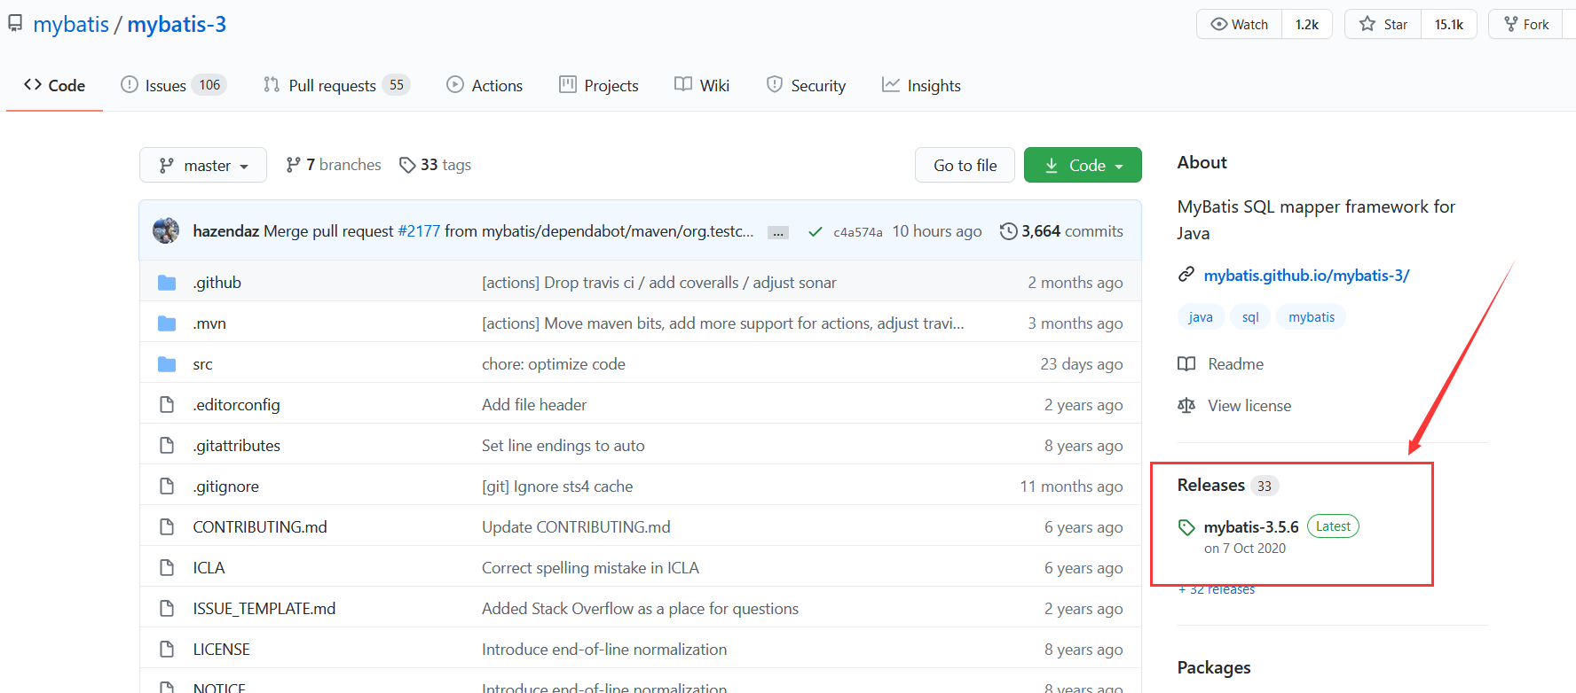Click the Watch button
Image resolution: width=1576 pixels, height=693 pixels.
1240,24
